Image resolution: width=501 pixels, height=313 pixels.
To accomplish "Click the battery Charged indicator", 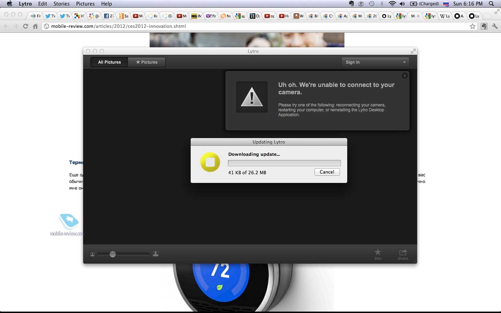I will pos(424,4).
